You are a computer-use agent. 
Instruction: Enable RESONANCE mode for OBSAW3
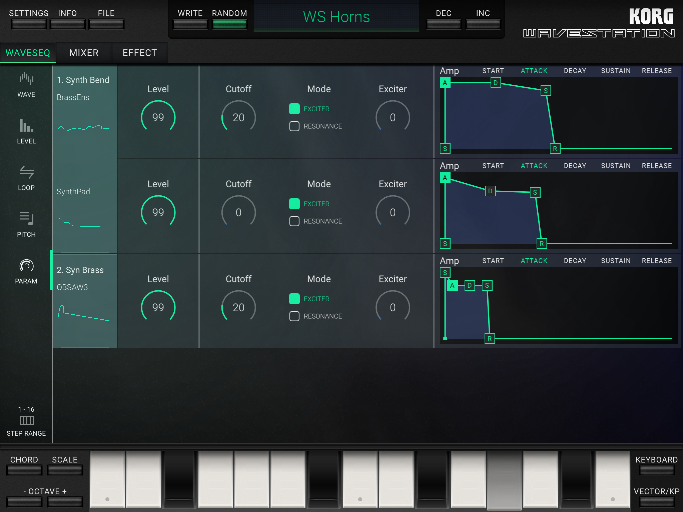coord(294,316)
